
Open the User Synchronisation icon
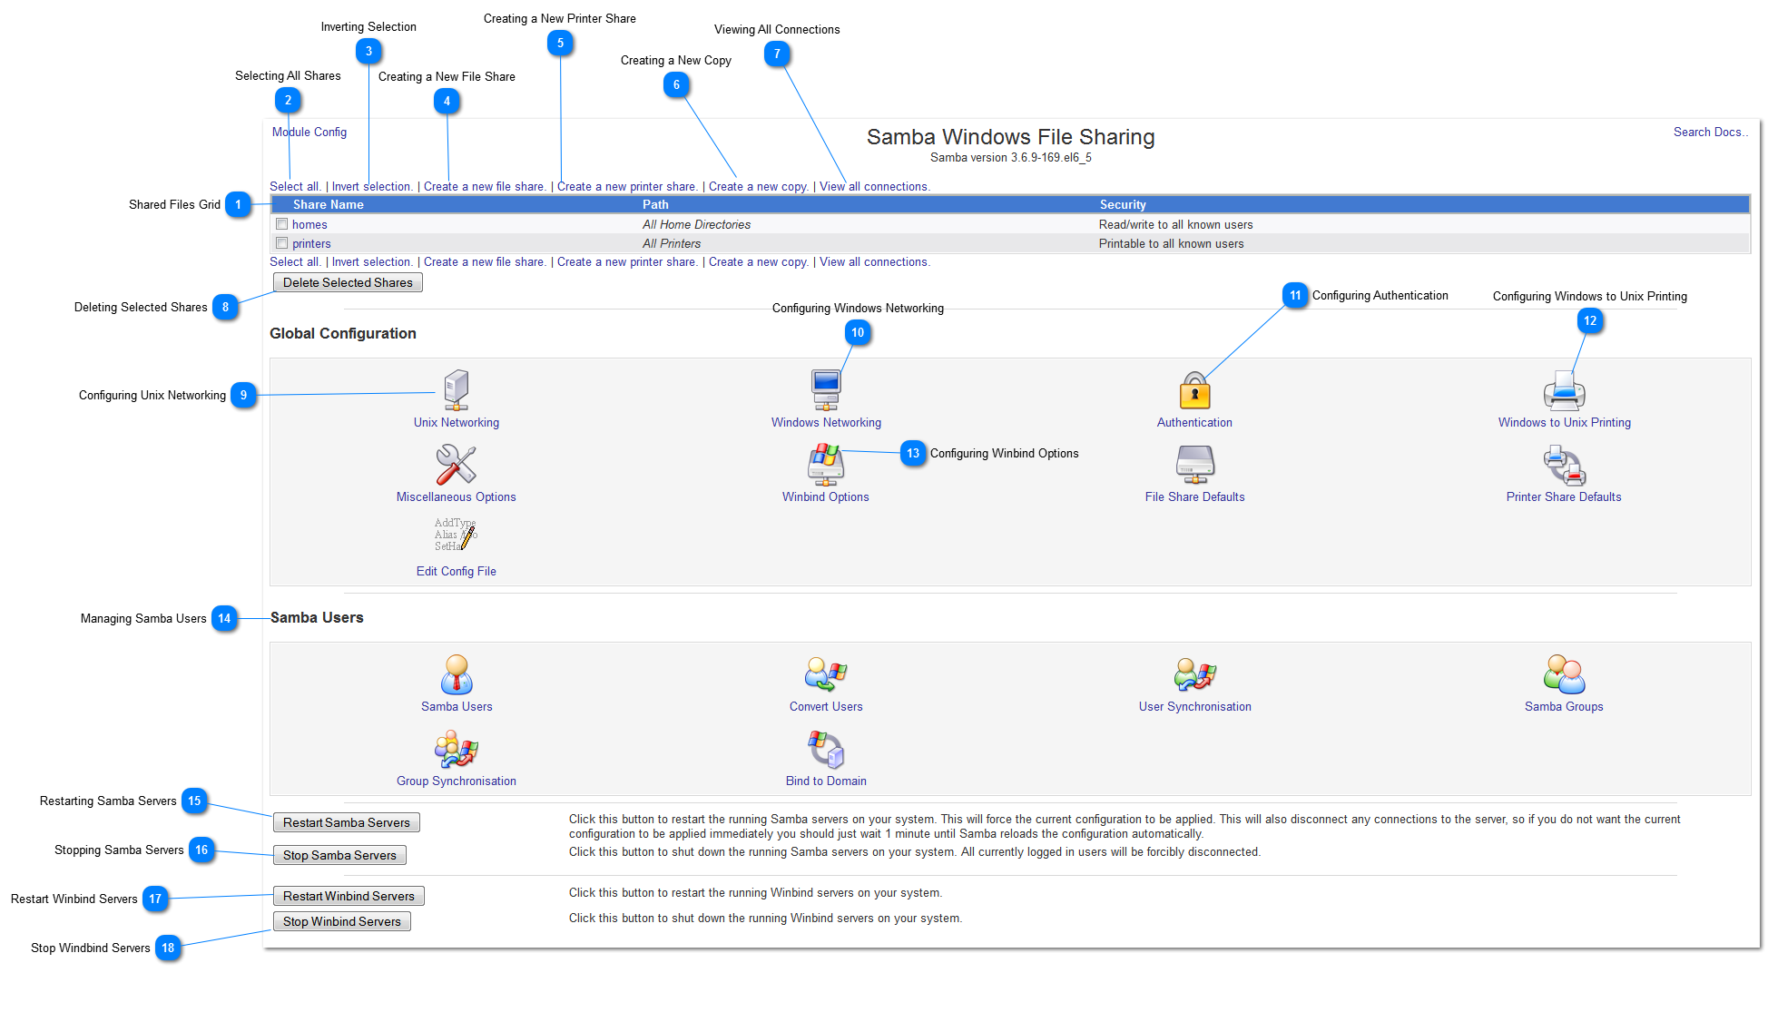point(1194,674)
